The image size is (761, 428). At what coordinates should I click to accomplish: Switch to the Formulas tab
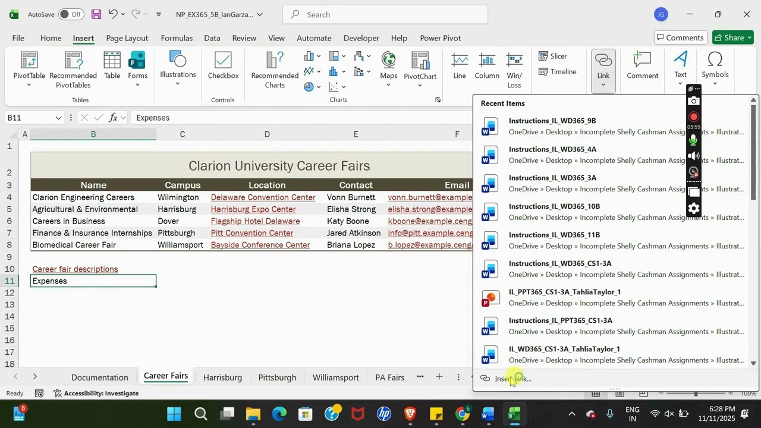coord(177,37)
